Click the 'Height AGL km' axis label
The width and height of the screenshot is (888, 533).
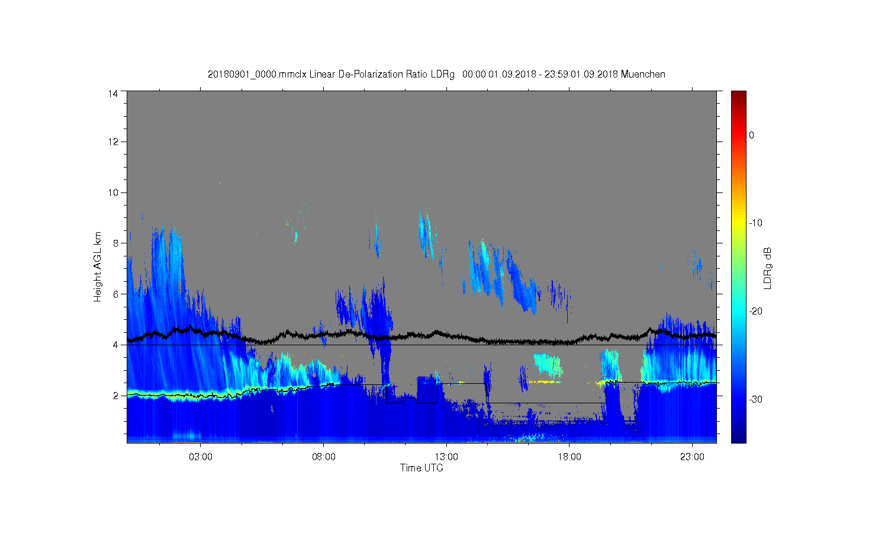pos(98,266)
